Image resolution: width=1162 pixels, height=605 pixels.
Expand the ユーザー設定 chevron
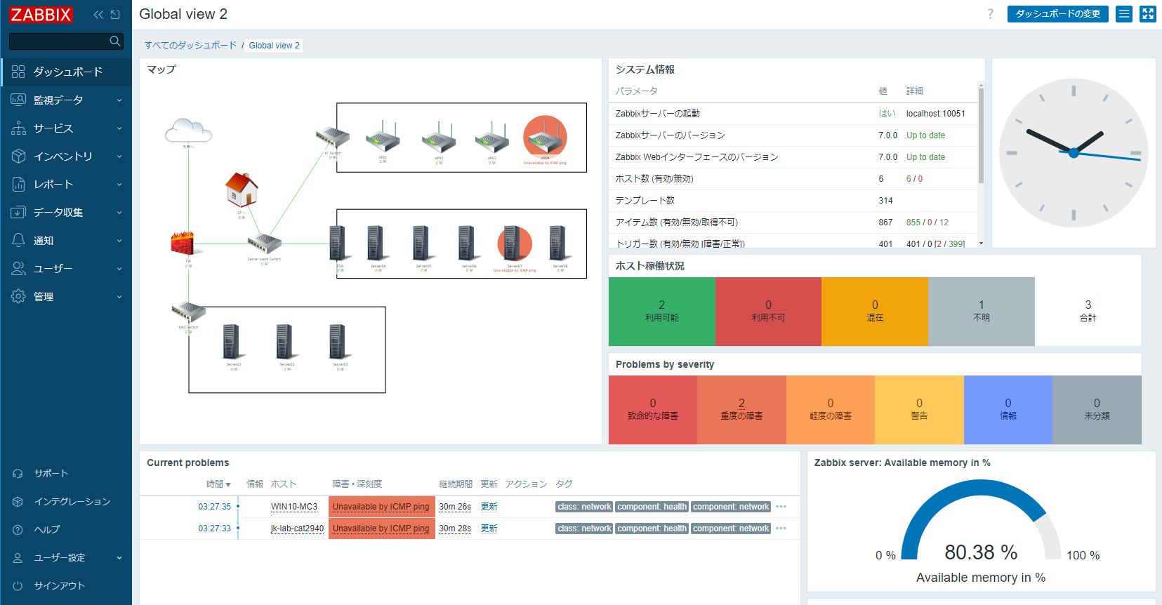click(x=119, y=558)
